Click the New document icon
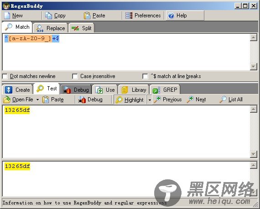Viewport: 260px width, 209px height. click(7, 16)
